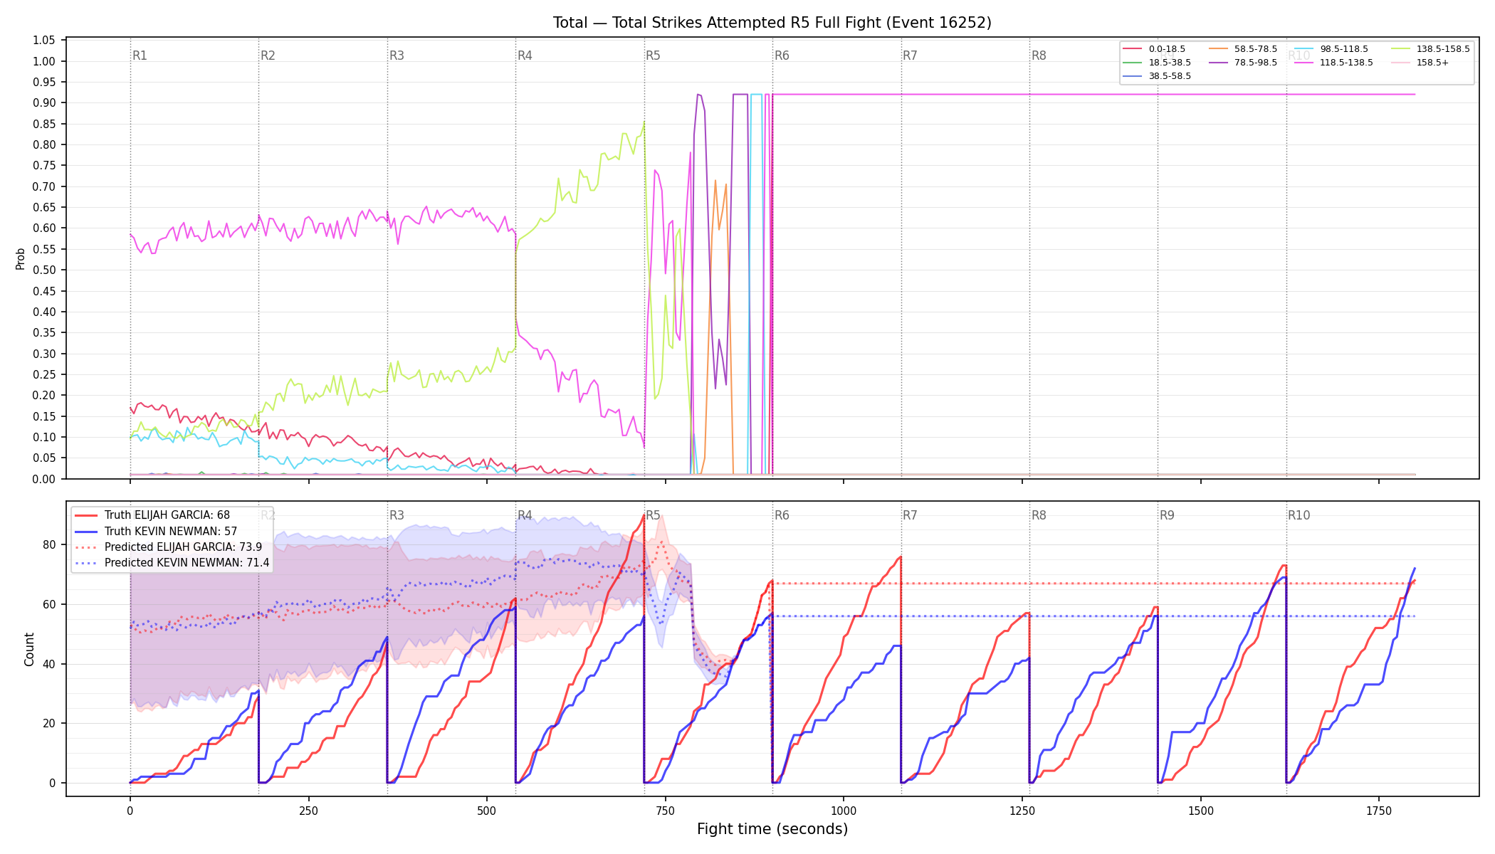This screenshot has height=854, width=1495.
Task: Click the 80 tick on the Count axis
Action: coord(49,545)
